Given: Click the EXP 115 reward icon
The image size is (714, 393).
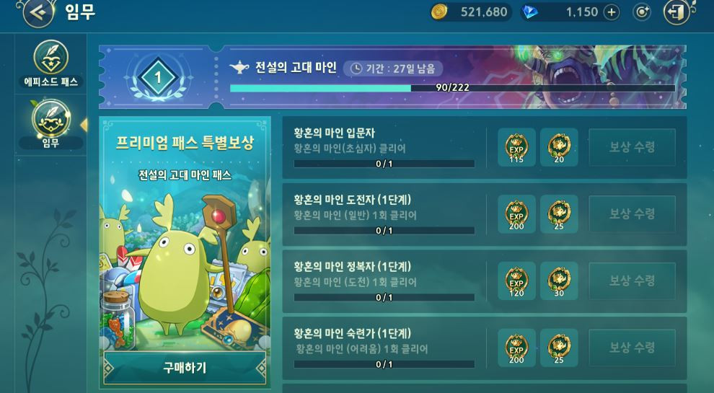Looking at the screenshot, I should 516,147.
